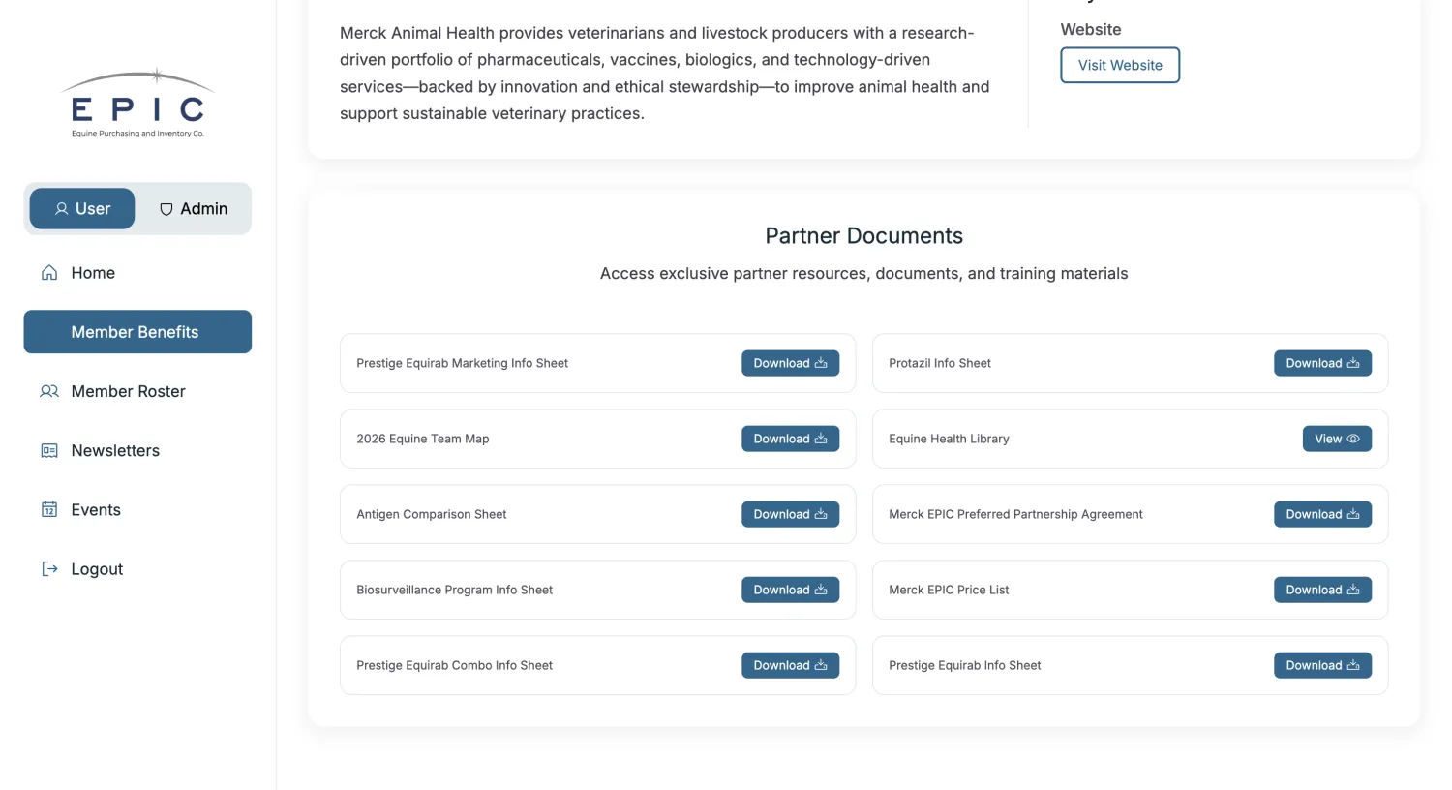Screen dimensions: 1452x790
Task: Open the Member Benefits page
Action: tap(137, 332)
